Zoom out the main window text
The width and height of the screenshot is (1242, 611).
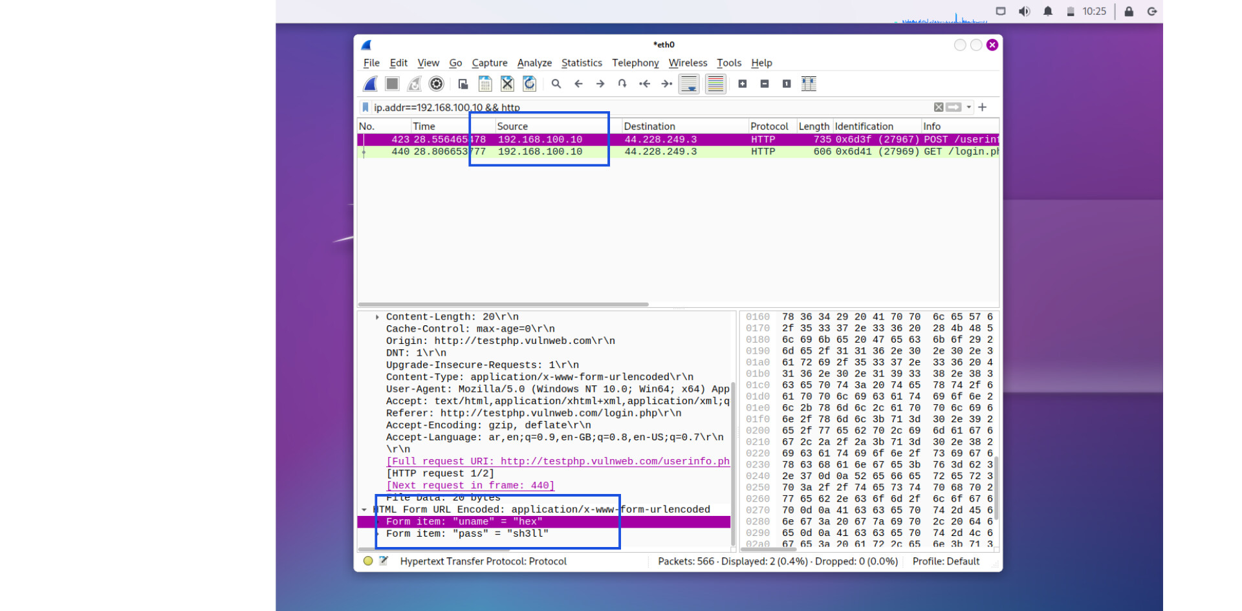(765, 84)
